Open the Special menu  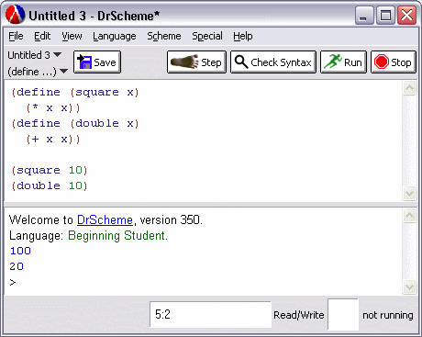coord(207,36)
